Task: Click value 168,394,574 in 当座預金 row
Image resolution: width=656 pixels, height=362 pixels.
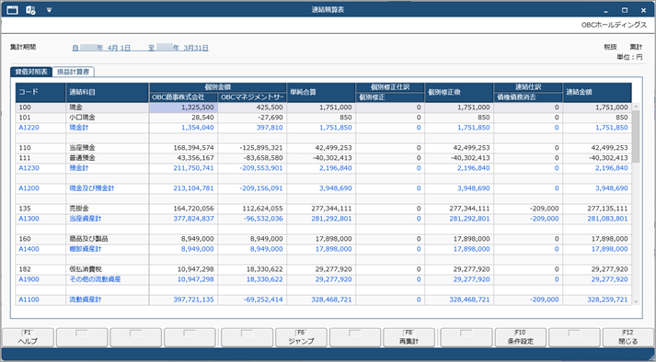Action: (x=194, y=148)
